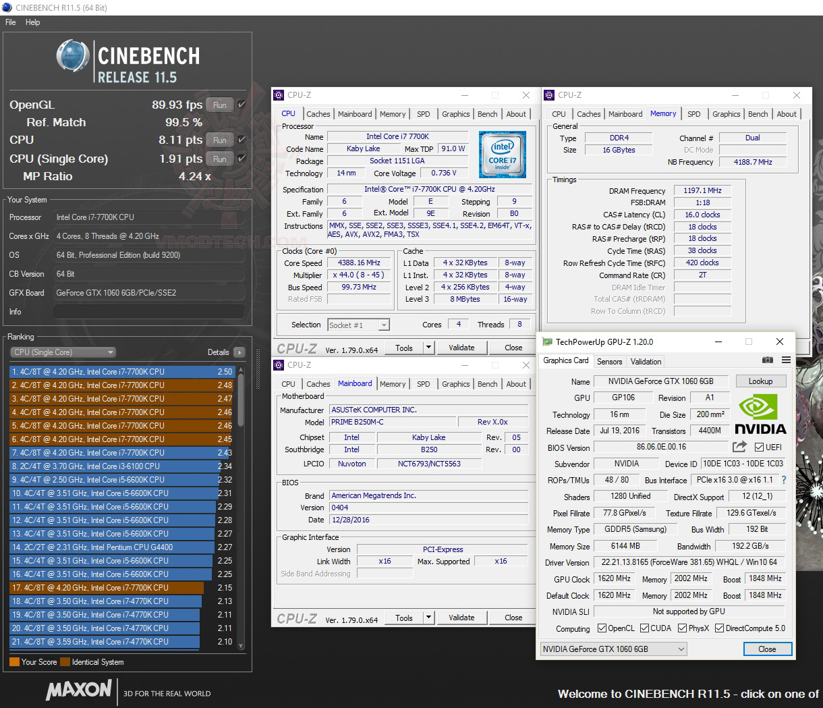Image resolution: width=823 pixels, height=708 pixels.
Task: Switch to Memory tab in CPU window
Action: pyautogui.click(x=393, y=114)
